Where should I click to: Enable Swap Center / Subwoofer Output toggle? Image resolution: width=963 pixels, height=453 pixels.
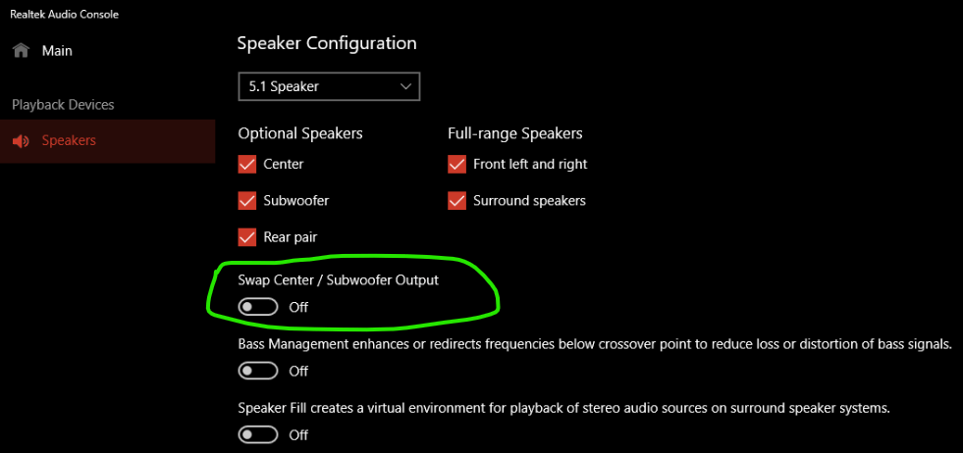[x=258, y=307]
